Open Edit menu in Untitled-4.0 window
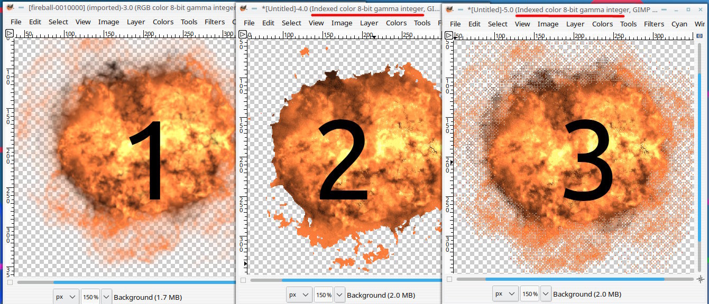This screenshot has height=304, width=709. pyautogui.click(x=268, y=23)
